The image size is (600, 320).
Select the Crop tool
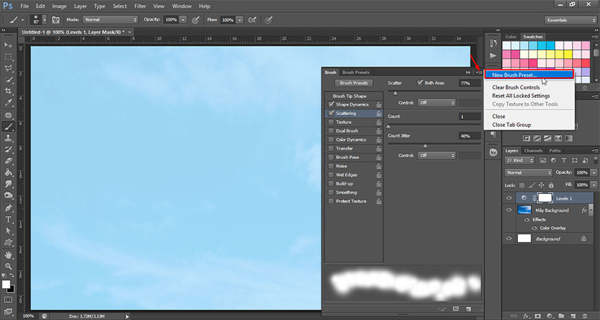(9, 91)
